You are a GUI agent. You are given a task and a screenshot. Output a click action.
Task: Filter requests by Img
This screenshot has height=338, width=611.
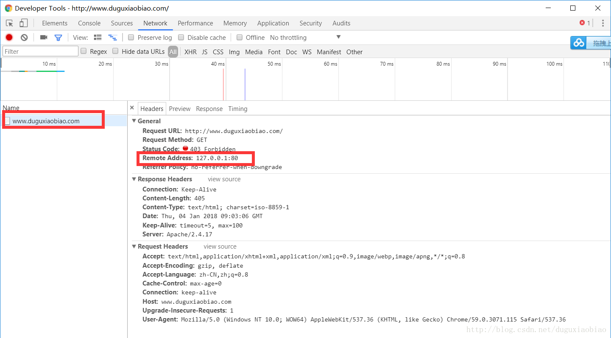click(x=234, y=52)
